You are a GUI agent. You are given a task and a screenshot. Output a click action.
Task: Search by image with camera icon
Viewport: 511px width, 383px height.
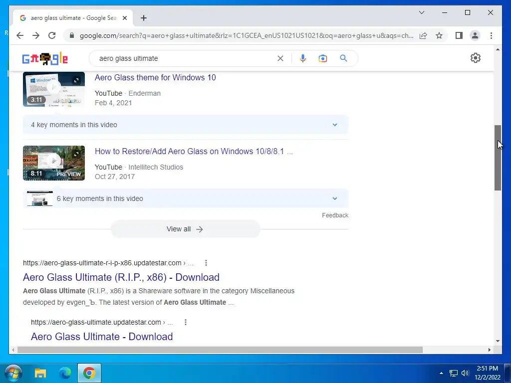323,58
